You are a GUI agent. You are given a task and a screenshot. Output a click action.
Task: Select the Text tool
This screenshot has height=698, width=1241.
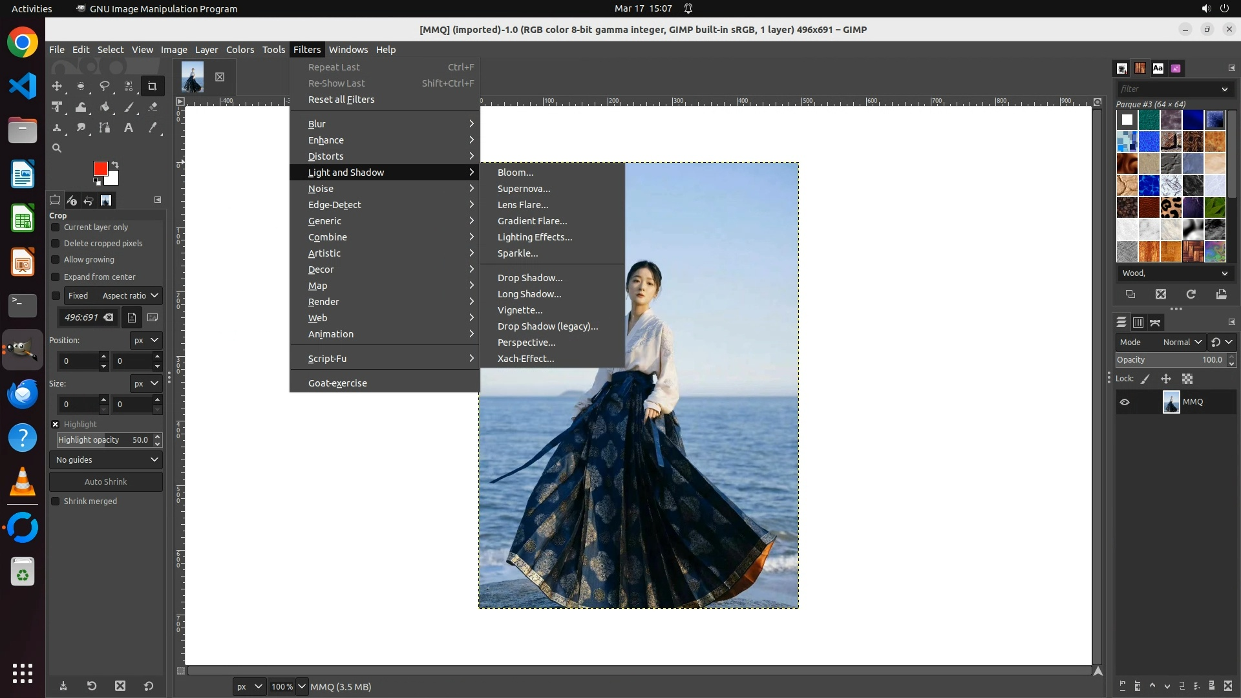pos(129,128)
